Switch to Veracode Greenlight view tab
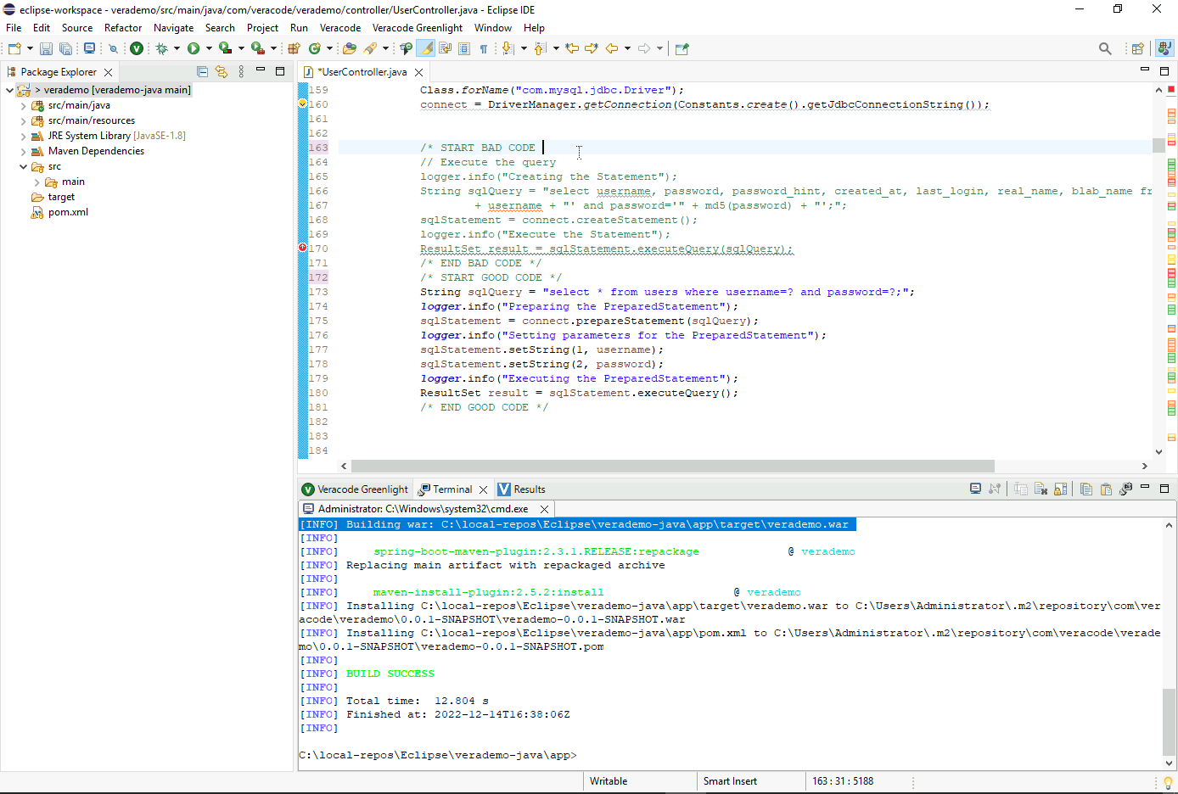This screenshot has width=1178, height=794. pyautogui.click(x=355, y=489)
